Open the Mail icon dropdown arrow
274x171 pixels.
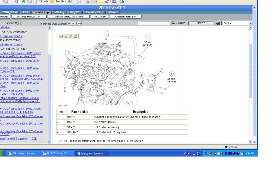[x=82, y=1]
